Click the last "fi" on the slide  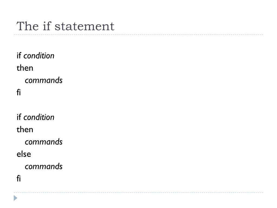coord(19,178)
